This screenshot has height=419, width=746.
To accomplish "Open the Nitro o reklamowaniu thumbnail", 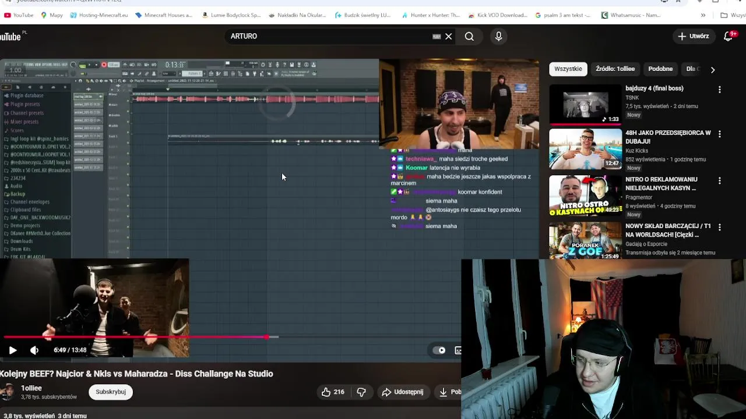I will [x=585, y=196].
